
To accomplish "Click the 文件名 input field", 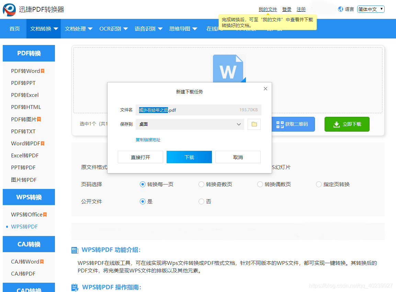I will (x=199, y=110).
